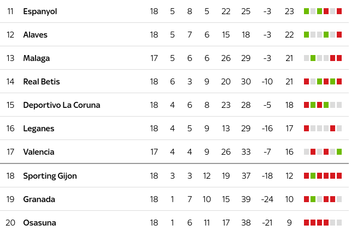
Task: Click Deportivo La Coruna's last grey form square
Action: 340,105
